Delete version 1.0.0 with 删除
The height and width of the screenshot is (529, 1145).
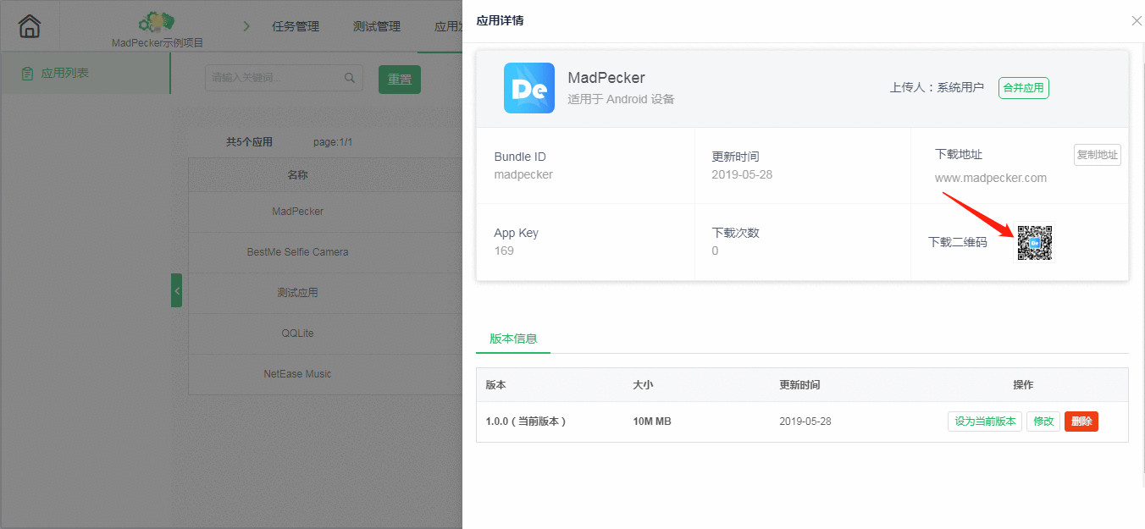click(1081, 422)
